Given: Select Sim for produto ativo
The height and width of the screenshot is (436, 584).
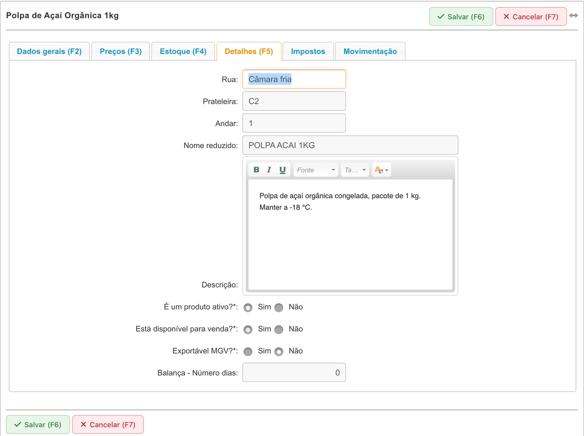Looking at the screenshot, I should pos(248,308).
